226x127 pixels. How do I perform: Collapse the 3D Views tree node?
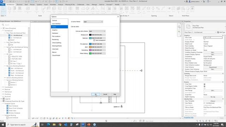5,54
